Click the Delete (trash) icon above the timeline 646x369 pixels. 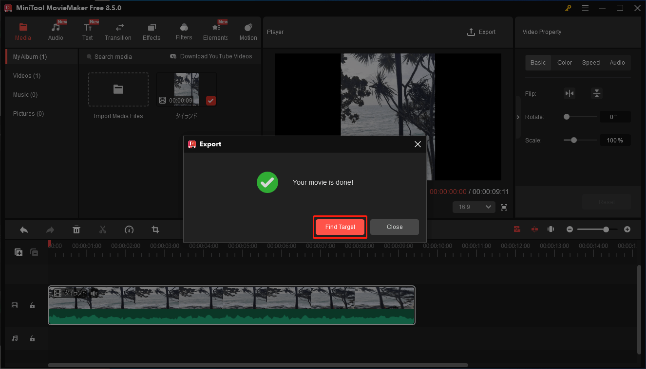tap(76, 229)
